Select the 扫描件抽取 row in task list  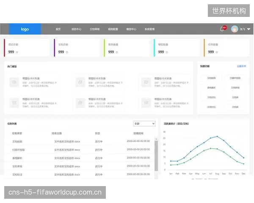(80, 150)
